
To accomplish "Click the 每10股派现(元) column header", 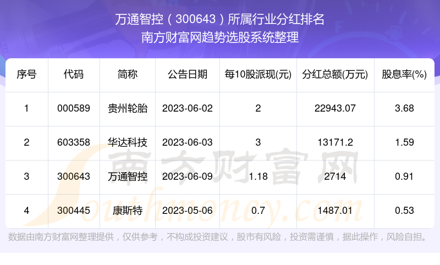I will click(x=258, y=75).
